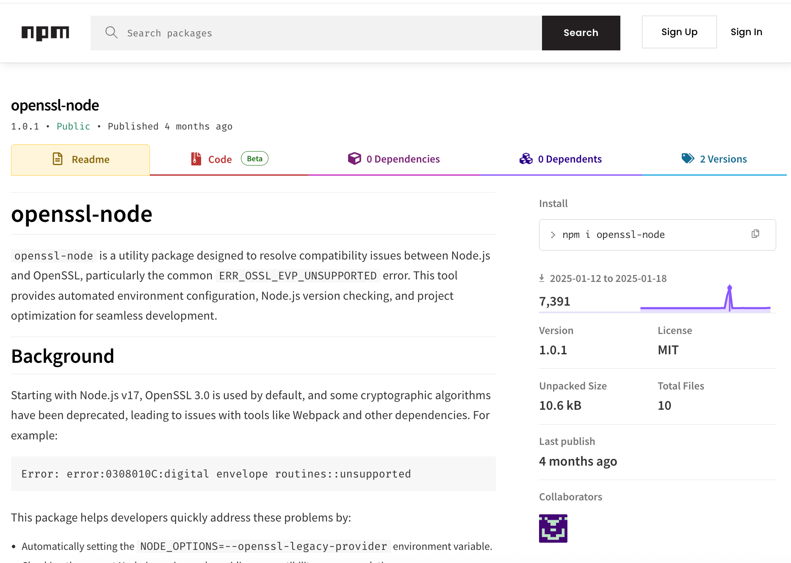Click the 1.0.1 value under Version
The height and width of the screenshot is (563, 791).
click(x=553, y=350)
